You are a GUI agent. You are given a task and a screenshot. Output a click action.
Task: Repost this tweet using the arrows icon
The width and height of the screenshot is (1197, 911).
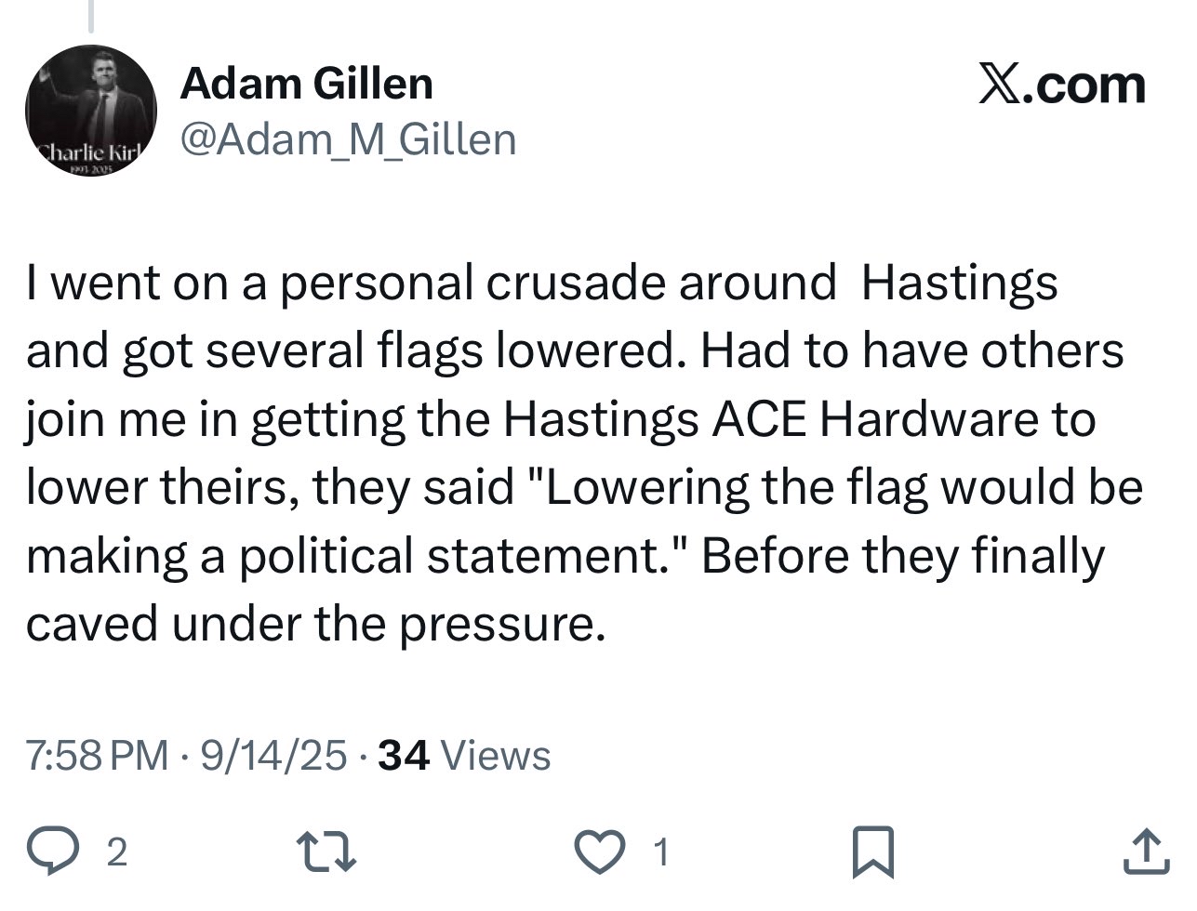(x=324, y=851)
